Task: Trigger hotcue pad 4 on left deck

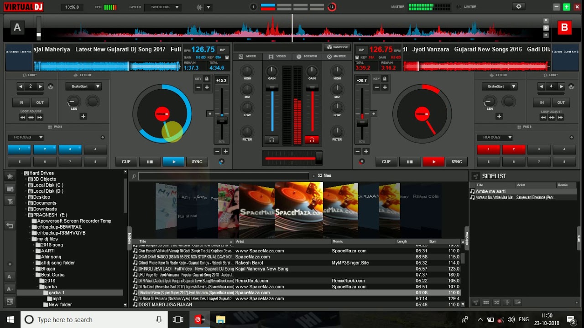Action: point(95,149)
